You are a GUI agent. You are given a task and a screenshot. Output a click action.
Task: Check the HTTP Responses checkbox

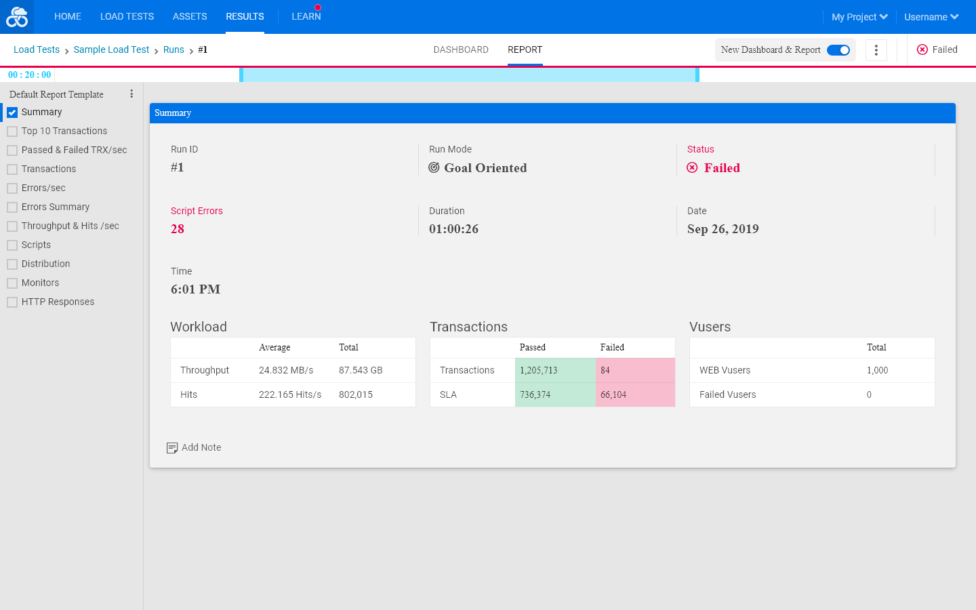tap(12, 302)
